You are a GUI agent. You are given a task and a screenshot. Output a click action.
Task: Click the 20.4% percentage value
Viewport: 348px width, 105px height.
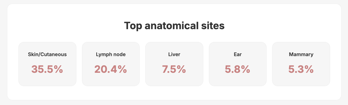tap(111, 69)
